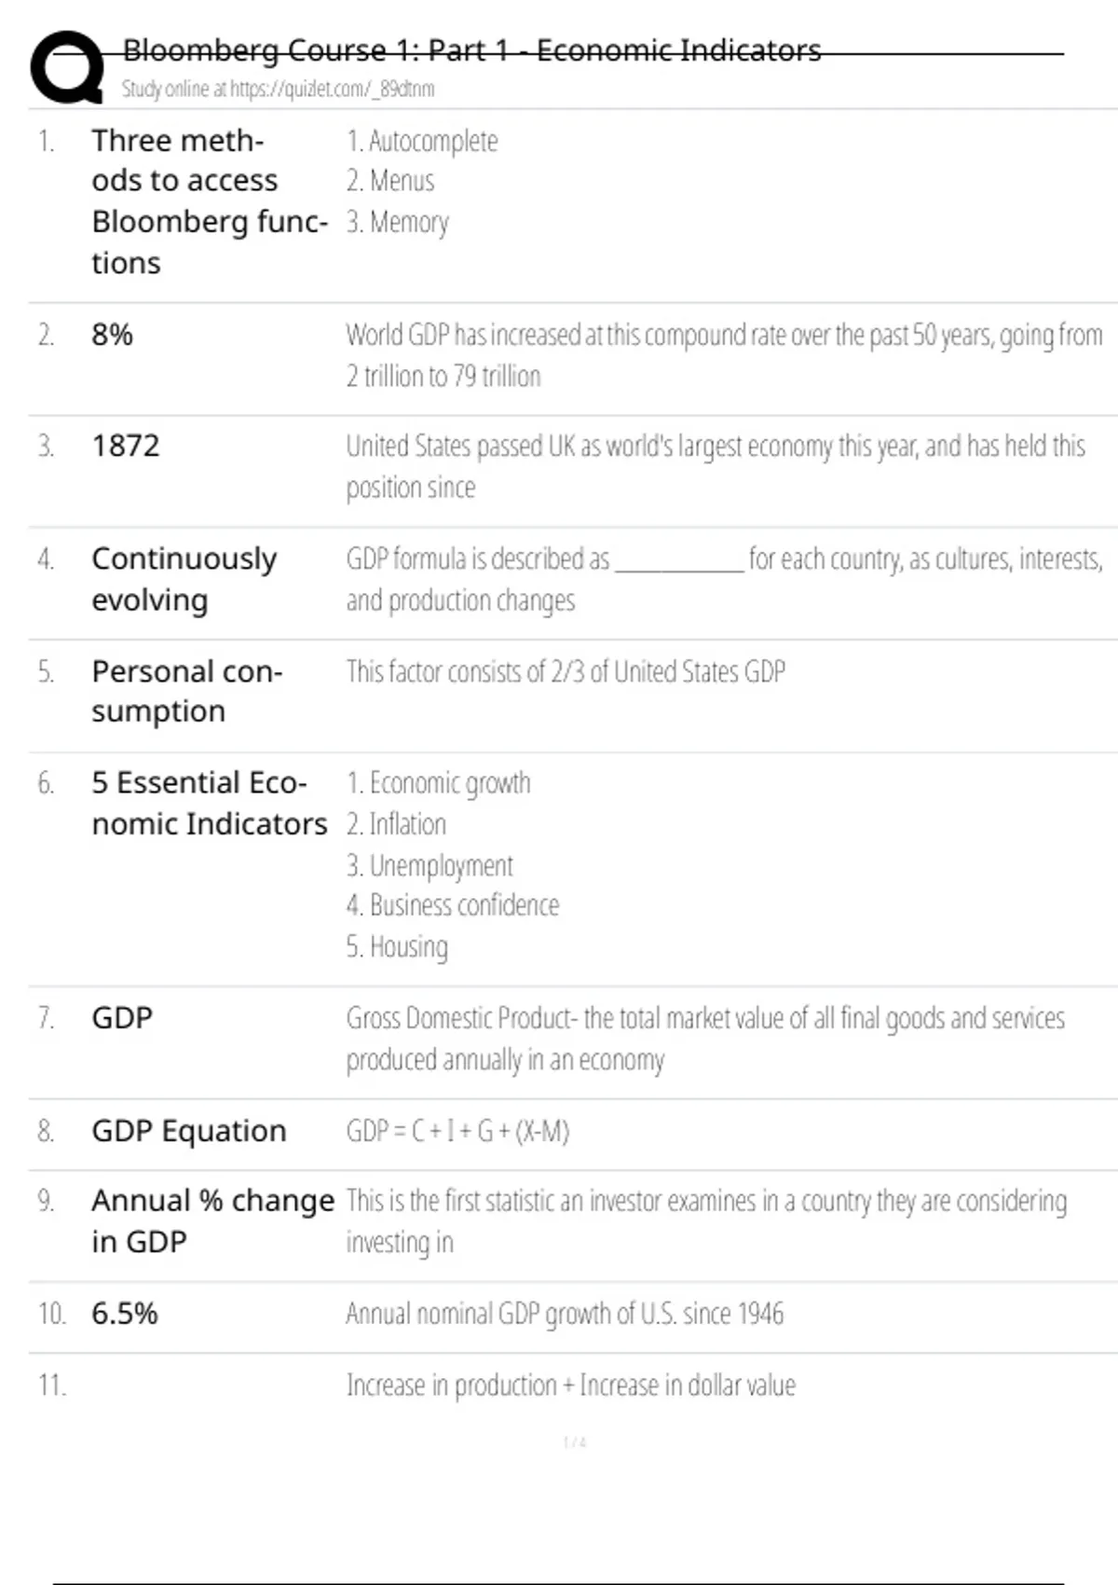Click the Bloomberg Course 1 title heading
Viewport: 1118px width, 1585px height.
471,50
